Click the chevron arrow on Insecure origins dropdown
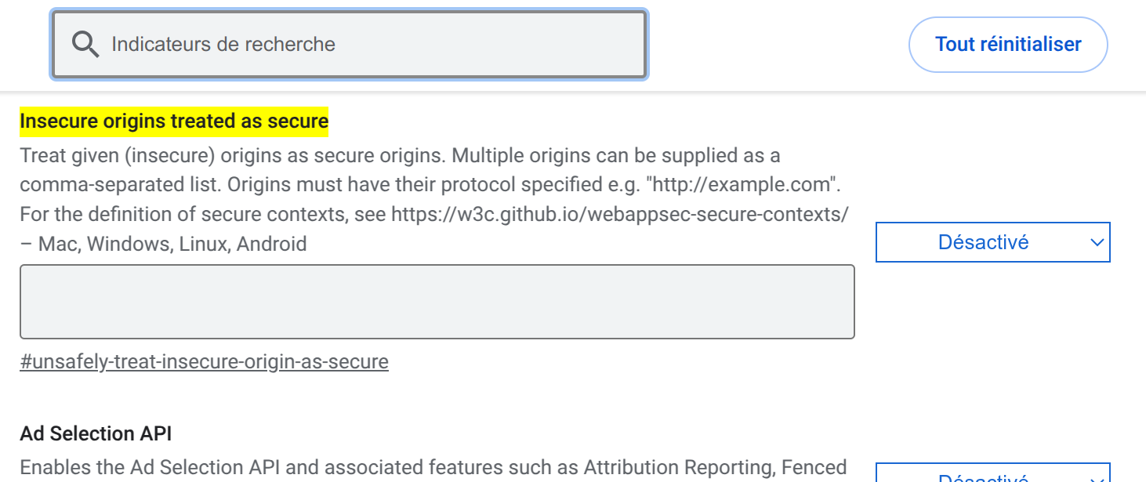Image resolution: width=1146 pixels, height=482 pixels. coord(1097,242)
